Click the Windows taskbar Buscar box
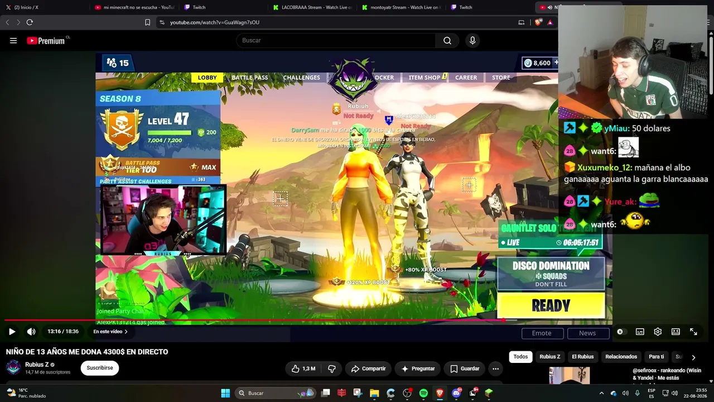Viewport: 714px width, 402px height. pyautogui.click(x=275, y=393)
